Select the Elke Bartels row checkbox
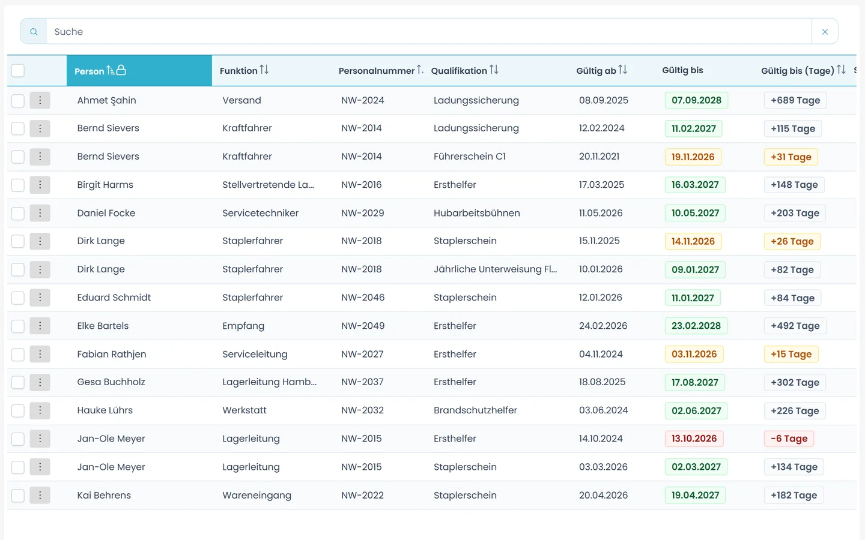 click(x=18, y=326)
